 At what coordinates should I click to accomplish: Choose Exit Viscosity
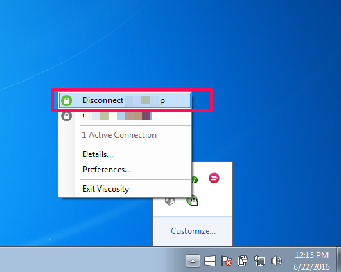[x=105, y=189]
